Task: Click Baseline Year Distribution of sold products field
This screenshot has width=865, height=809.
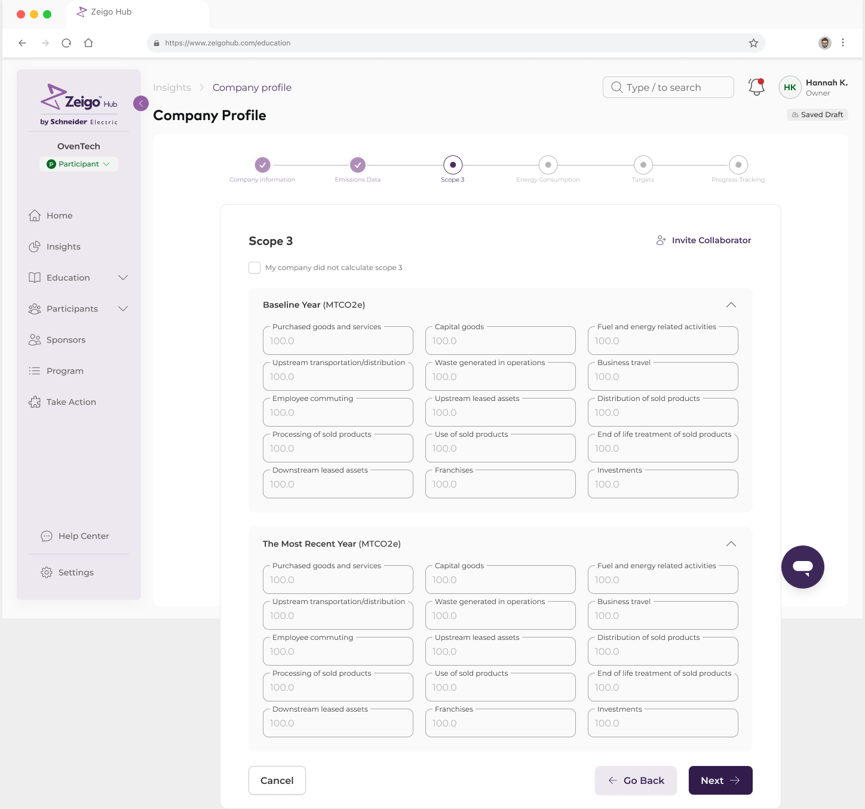Action: pyautogui.click(x=663, y=412)
